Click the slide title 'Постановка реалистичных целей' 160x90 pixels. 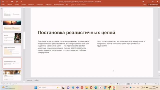76,32
